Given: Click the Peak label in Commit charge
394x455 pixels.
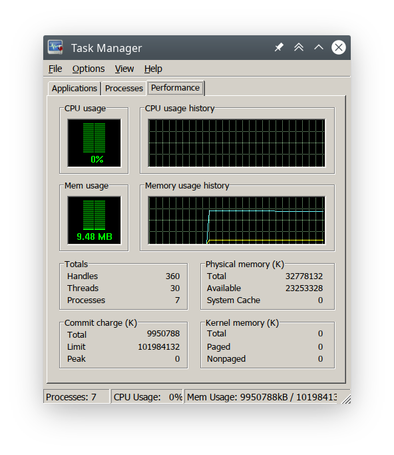Looking at the screenshot, I should tap(77, 359).
